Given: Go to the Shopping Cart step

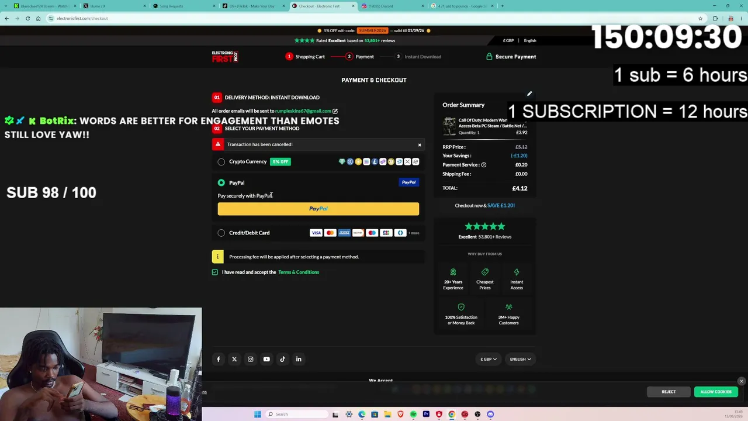Looking at the screenshot, I should [x=305, y=57].
